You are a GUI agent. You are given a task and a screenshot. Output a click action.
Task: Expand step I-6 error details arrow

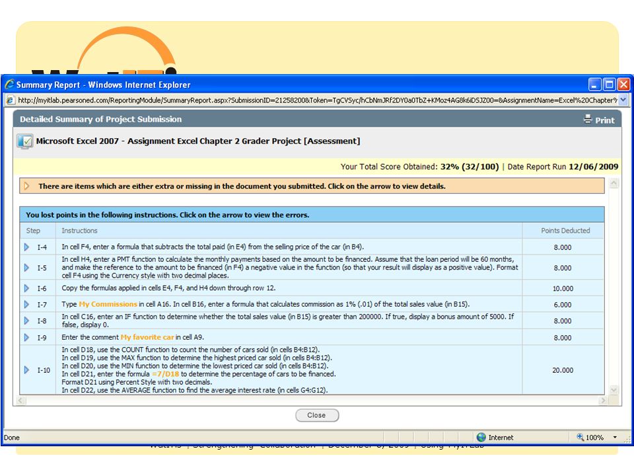[26, 288]
